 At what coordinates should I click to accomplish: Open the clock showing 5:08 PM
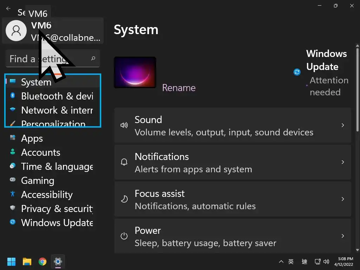(344, 262)
